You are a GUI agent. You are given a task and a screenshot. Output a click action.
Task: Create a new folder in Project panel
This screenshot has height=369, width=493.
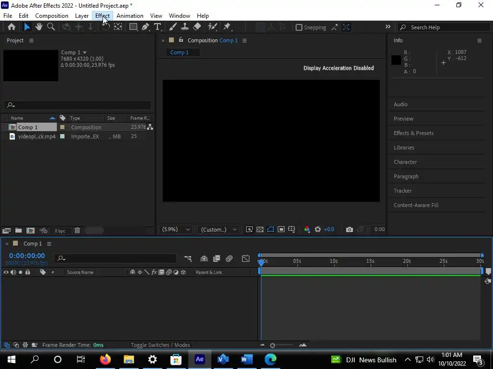click(19, 231)
